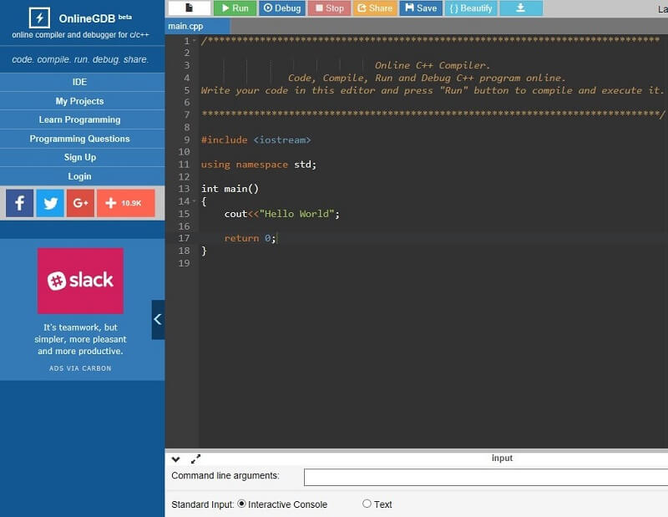Open Programming Questions page
The height and width of the screenshot is (517, 668).
pyautogui.click(x=79, y=139)
